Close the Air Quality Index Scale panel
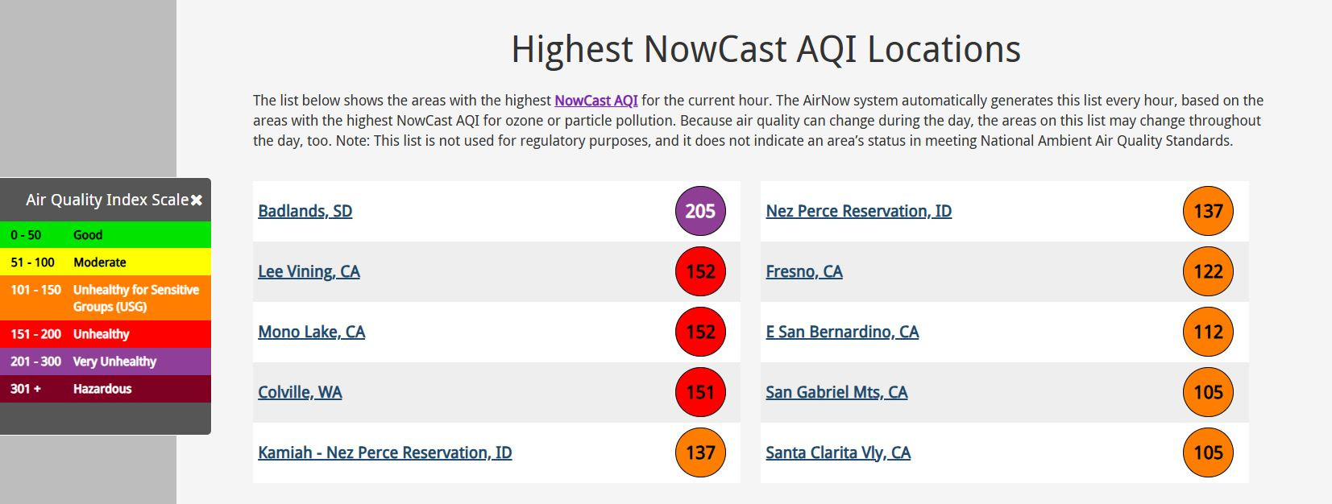Image resolution: width=1332 pixels, height=504 pixels. tap(197, 200)
